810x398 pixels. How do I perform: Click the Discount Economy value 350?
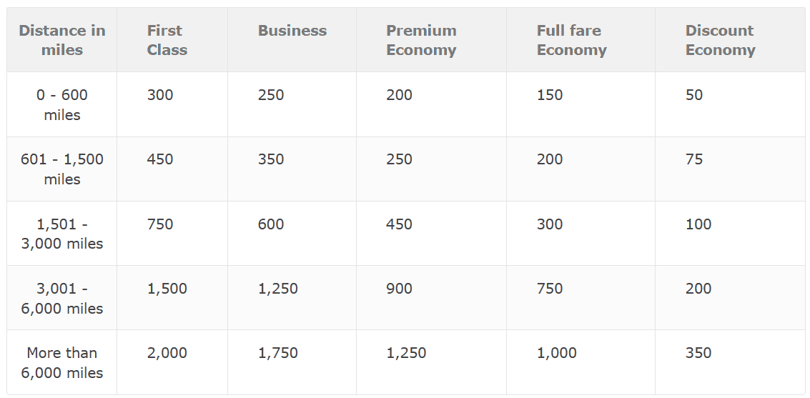coord(698,353)
